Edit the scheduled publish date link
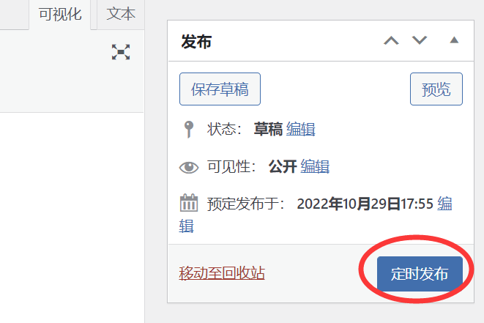 click(x=444, y=204)
